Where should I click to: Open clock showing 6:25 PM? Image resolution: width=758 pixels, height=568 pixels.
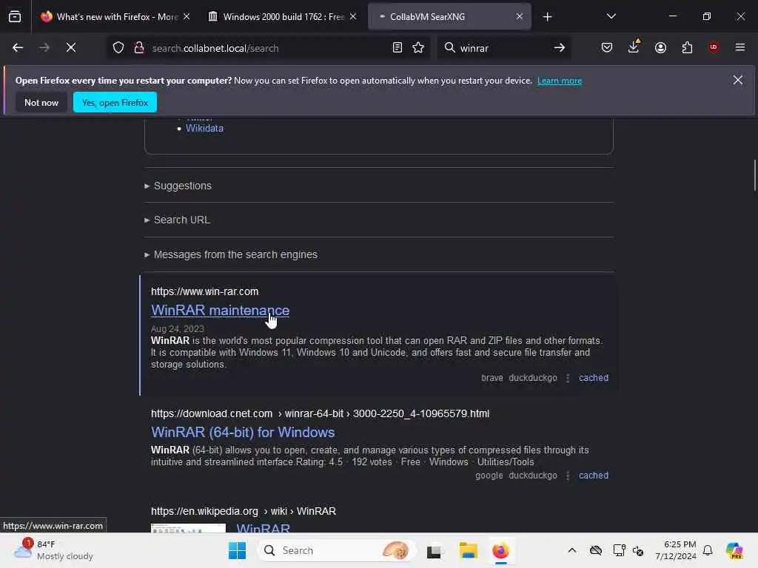click(675, 550)
